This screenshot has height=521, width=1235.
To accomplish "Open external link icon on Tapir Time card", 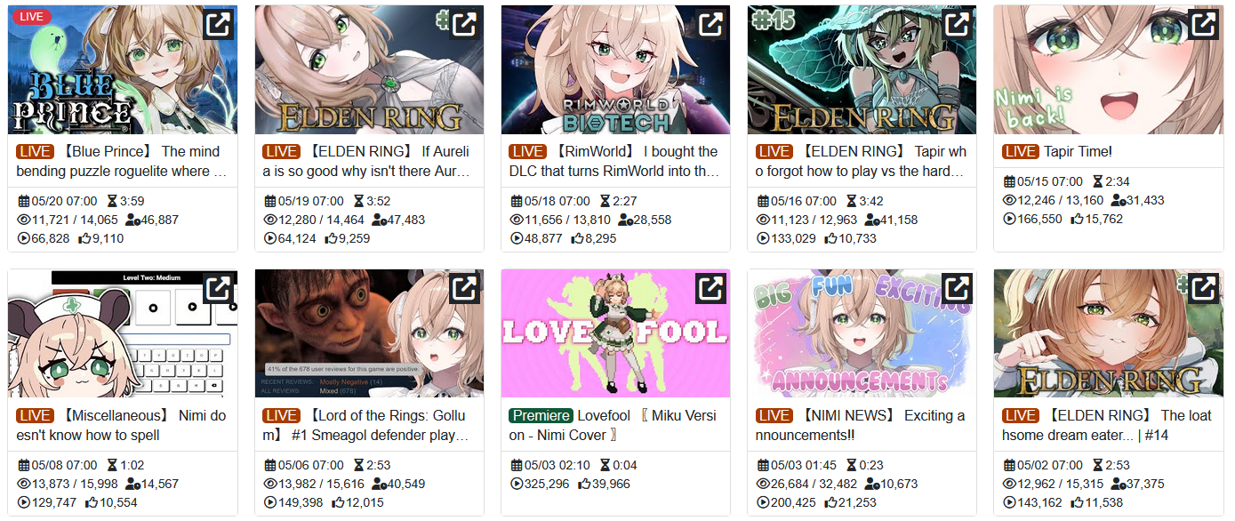I will pyautogui.click(x=1204, y=24).
